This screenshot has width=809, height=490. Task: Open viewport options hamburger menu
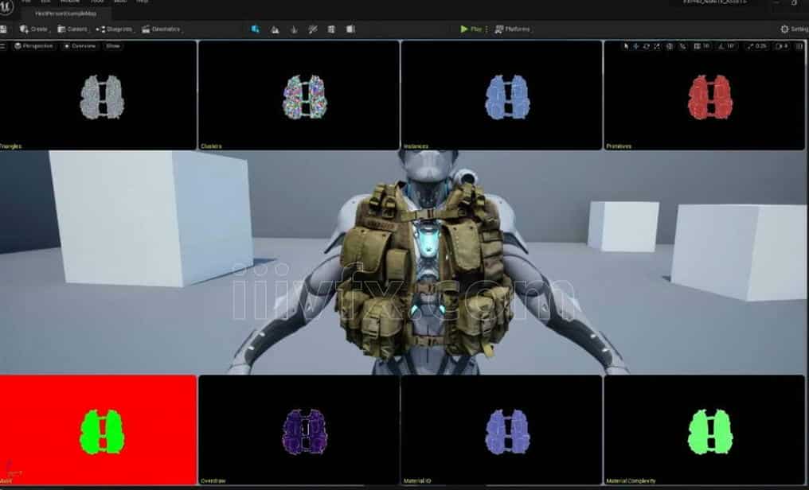coord(3,46)
